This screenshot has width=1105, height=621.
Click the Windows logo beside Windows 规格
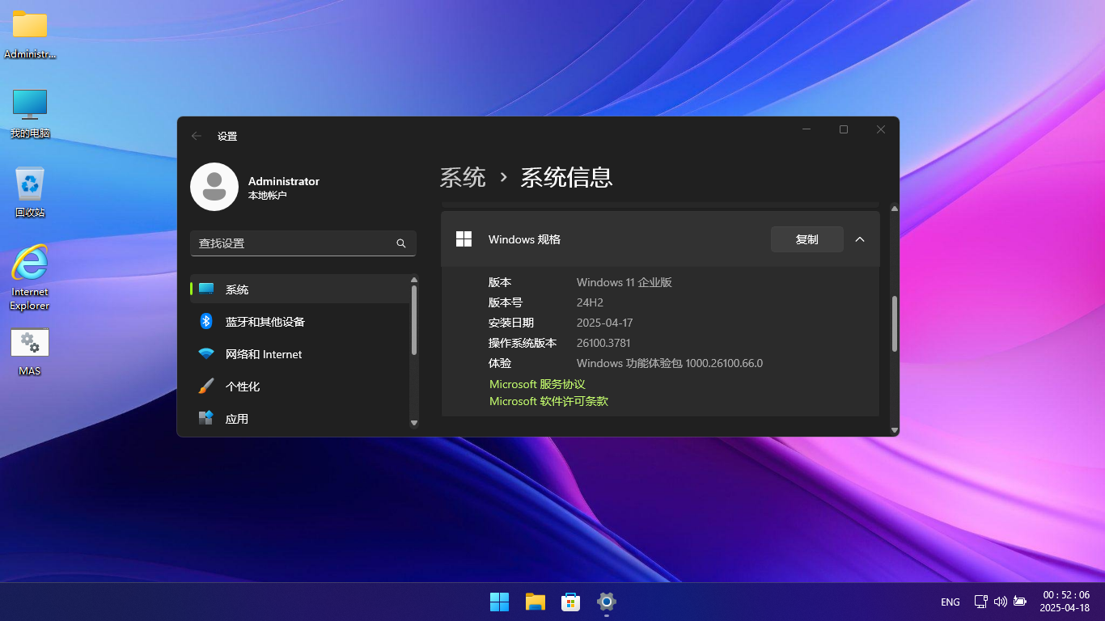pos(464,239)
